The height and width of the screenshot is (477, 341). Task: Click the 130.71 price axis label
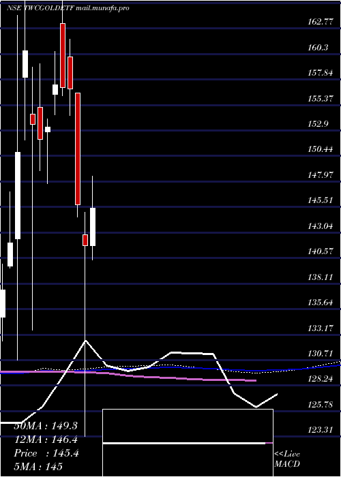[x=319, y=354]
